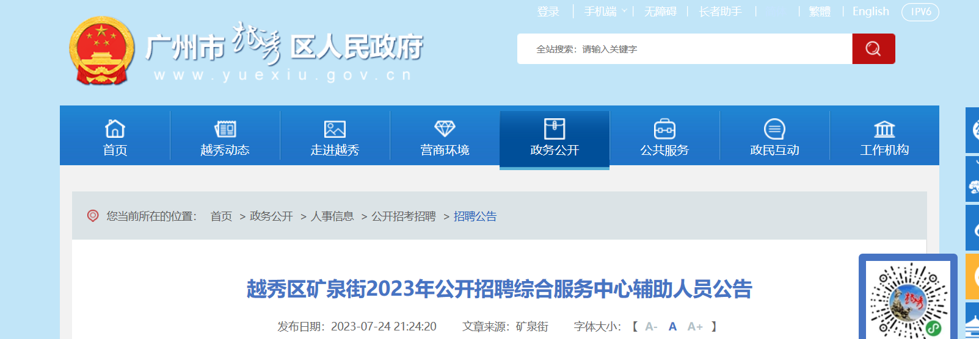Image resolution: width=979 pixels, height=339 pixels.
Task: Go to 首页 in the breadcrumb
Action: click(x=221, y=216)
